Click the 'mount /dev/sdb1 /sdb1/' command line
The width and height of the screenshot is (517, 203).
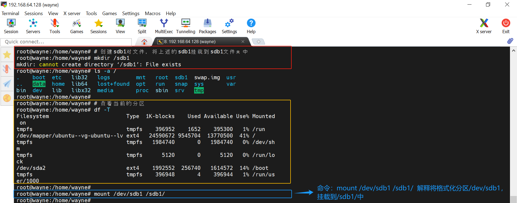[x=129, y=194]
